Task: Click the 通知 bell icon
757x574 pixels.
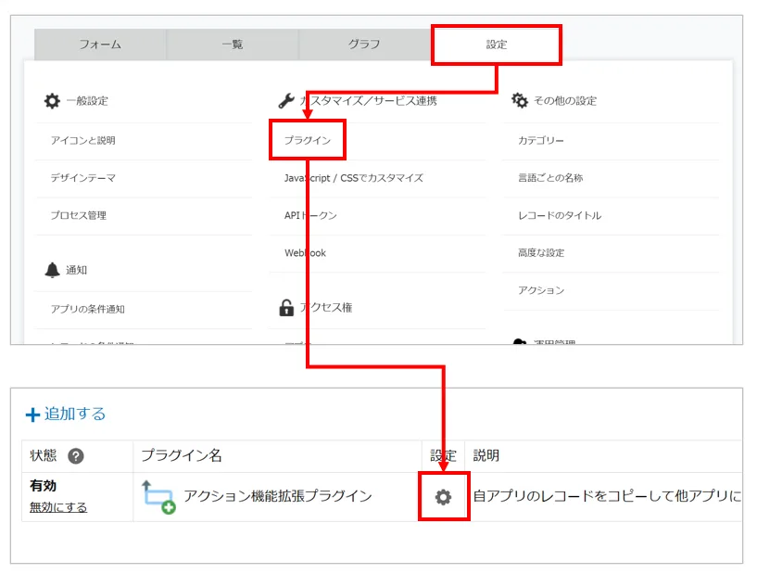Action: point(52,270)
